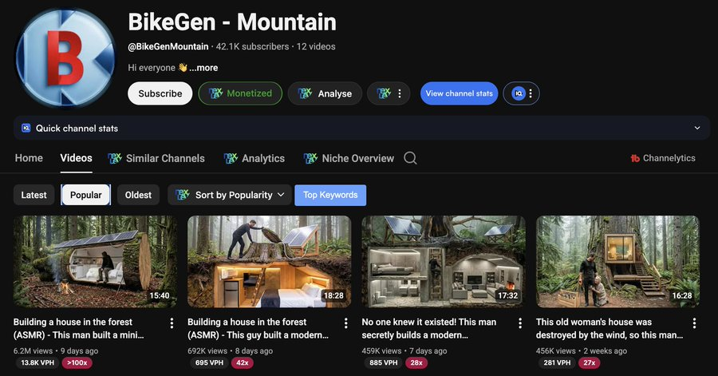Screen dimensions: 718x376
Task: Click the Analyse button
Action: [x=325, y=93]
